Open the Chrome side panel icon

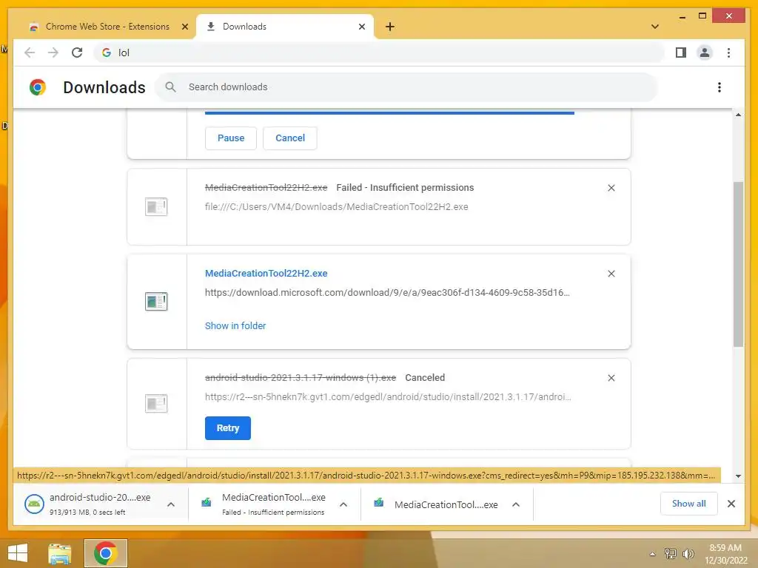pos(681,53)
